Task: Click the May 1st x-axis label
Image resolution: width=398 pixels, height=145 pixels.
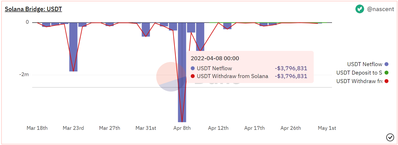Action: 327,128
